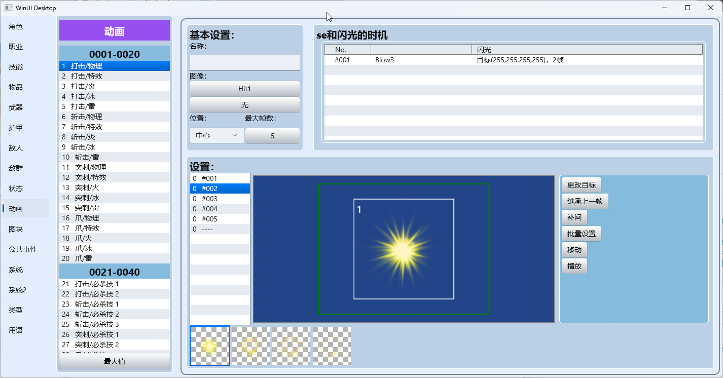
Task: Go to the 技能 database page
Action: (x=26, y=67)
